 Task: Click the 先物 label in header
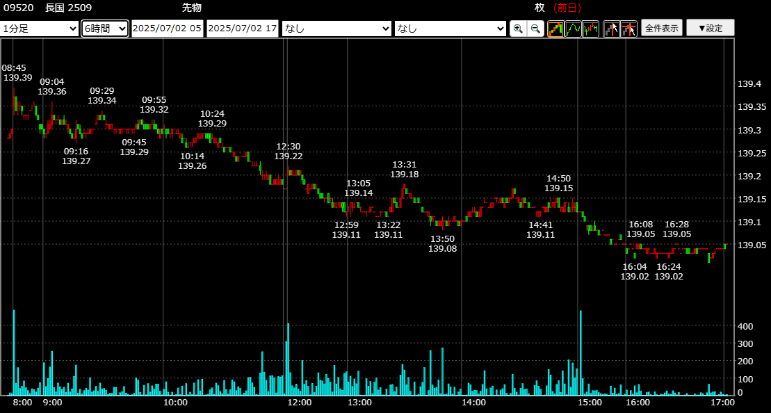pos(192,8)
